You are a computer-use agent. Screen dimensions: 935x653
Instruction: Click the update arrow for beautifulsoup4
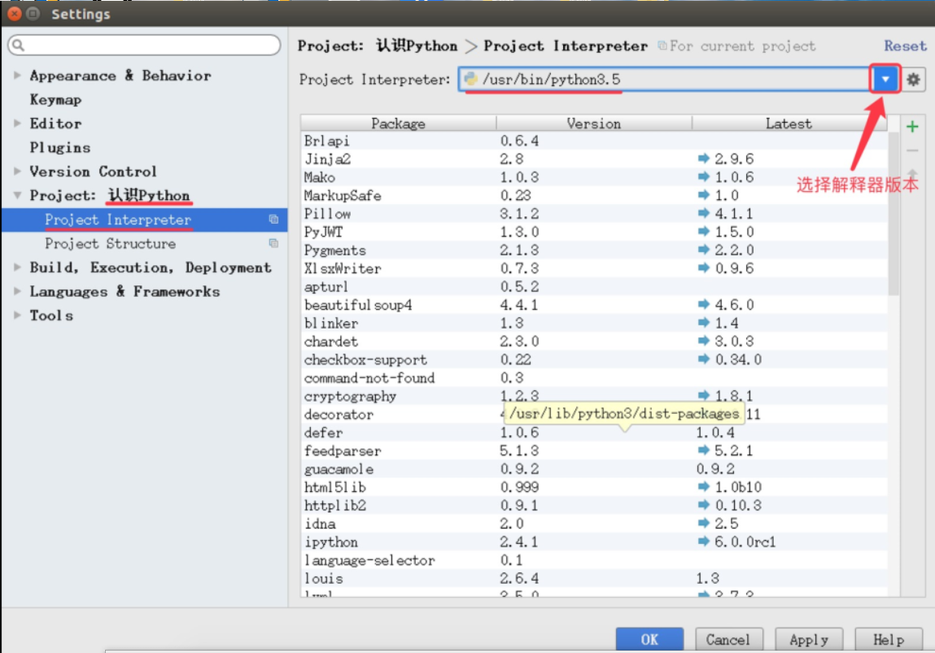[704, 304]
